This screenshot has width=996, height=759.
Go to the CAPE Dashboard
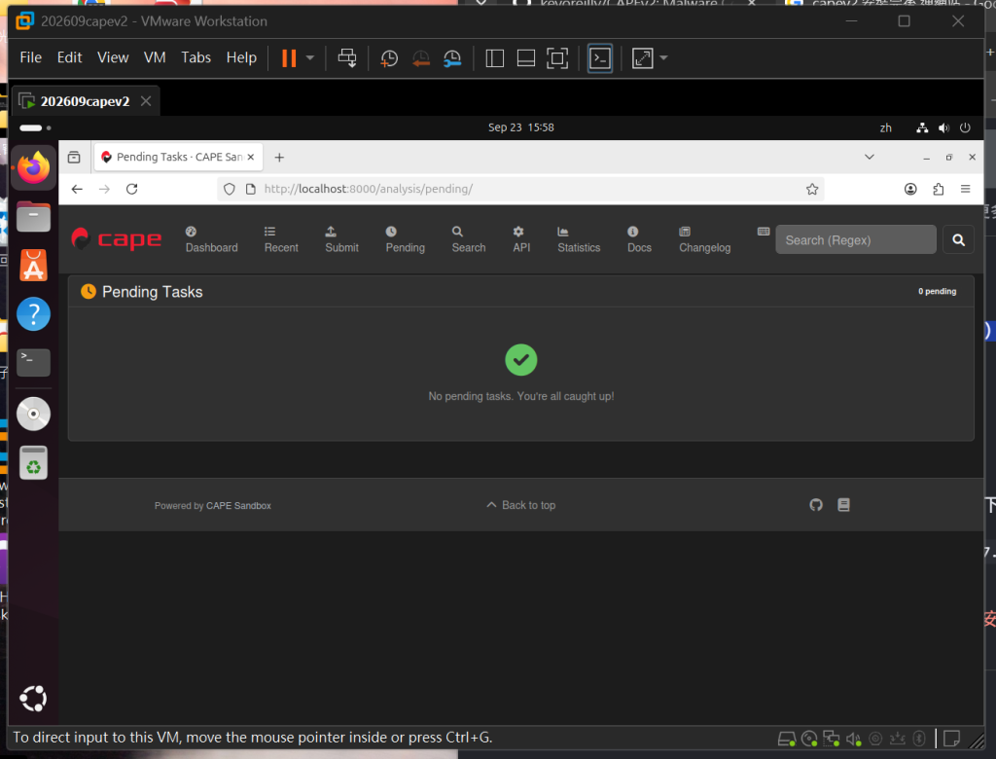(211, 239)
